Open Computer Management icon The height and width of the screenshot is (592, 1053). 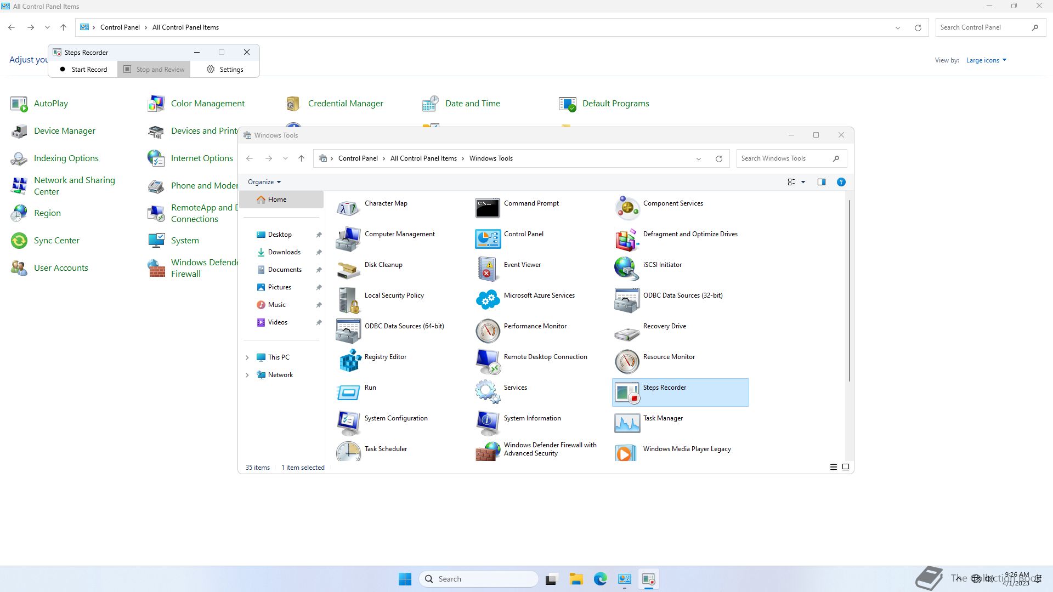tap(348, 238)
